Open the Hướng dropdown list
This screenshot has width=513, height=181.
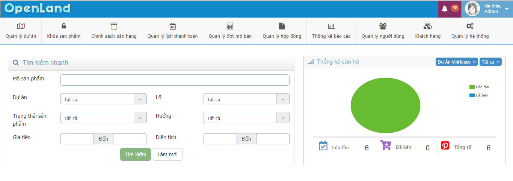[x=246, y=118]
